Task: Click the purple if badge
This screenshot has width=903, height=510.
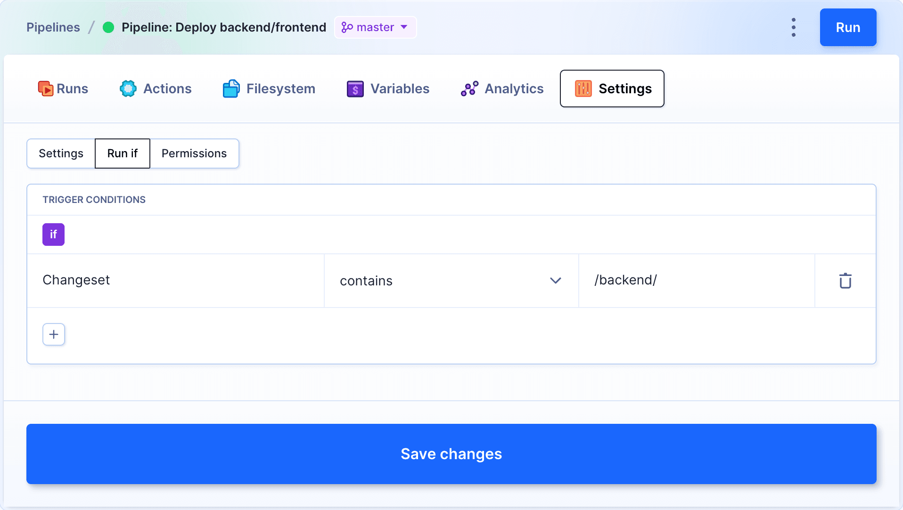Action: tap(54, 235)
